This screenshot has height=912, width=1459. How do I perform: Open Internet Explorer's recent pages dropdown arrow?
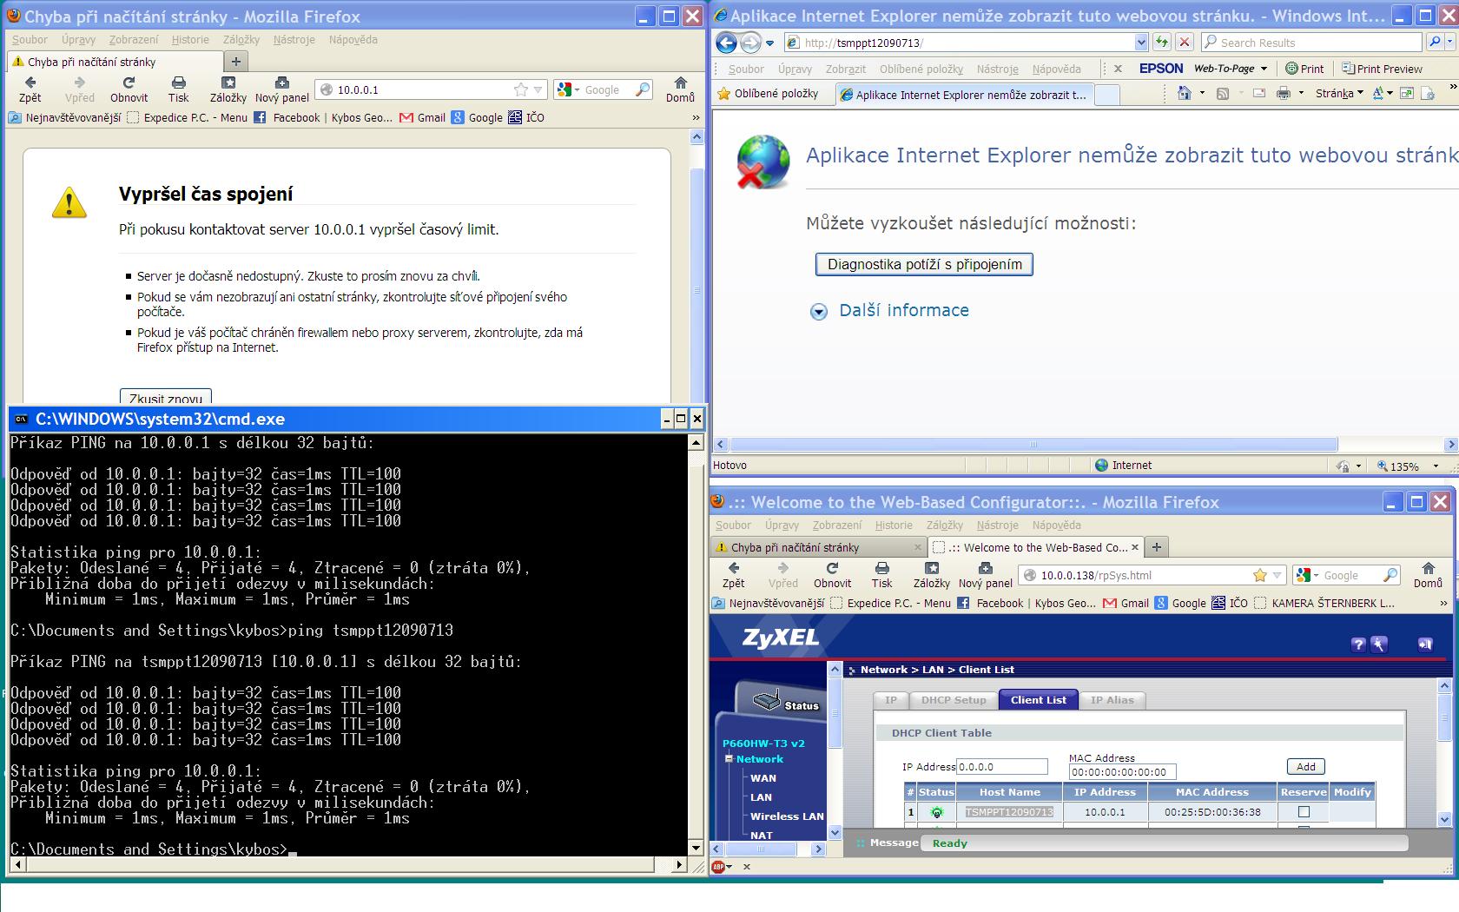coord(769,43)
